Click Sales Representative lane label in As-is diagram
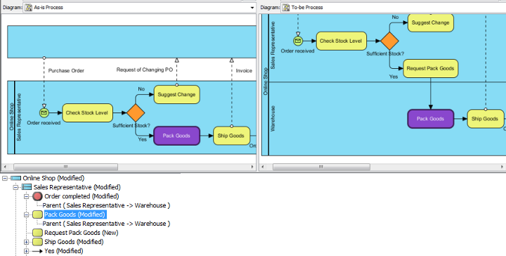The width and height of the screenshot is (506, 256). click(19, 117)
